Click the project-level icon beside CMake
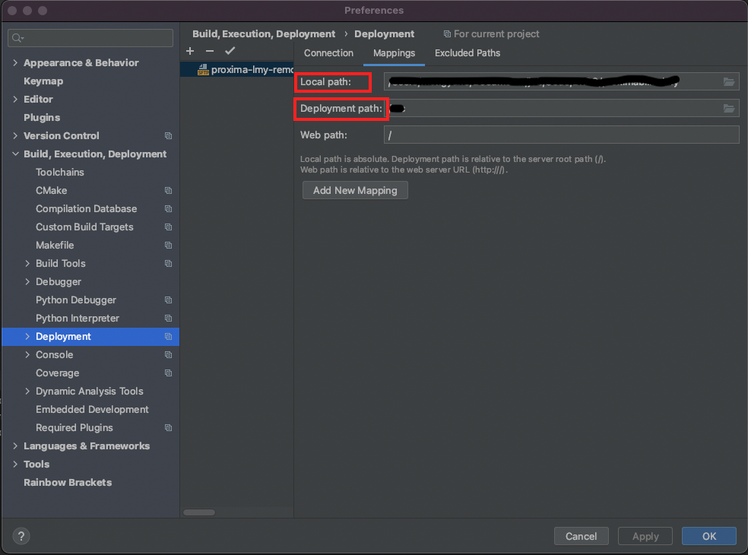Image resolution: width=748 pixels, height=555 pixels. [x=167, y=190]
